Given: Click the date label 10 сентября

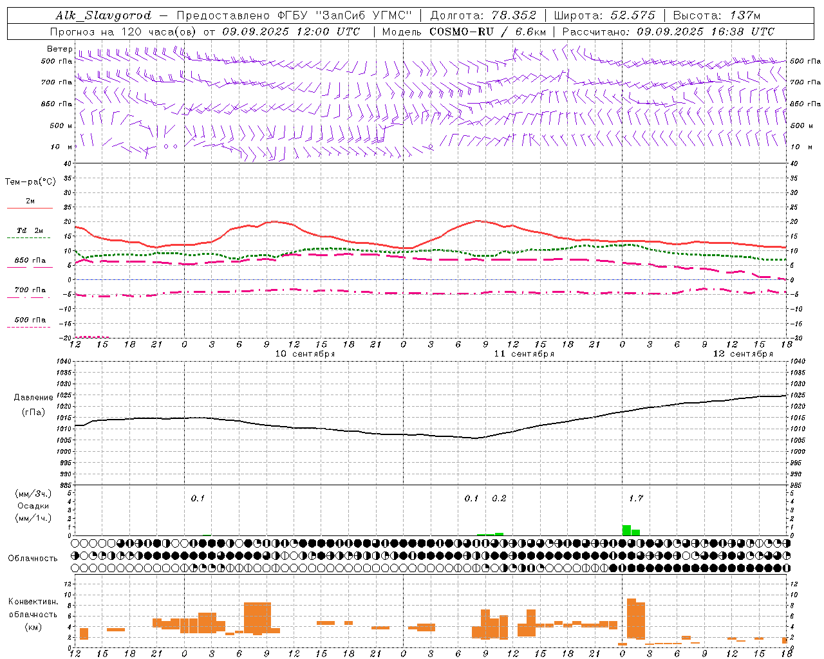Looking at the screenshot, I should (x=305, y=354).
